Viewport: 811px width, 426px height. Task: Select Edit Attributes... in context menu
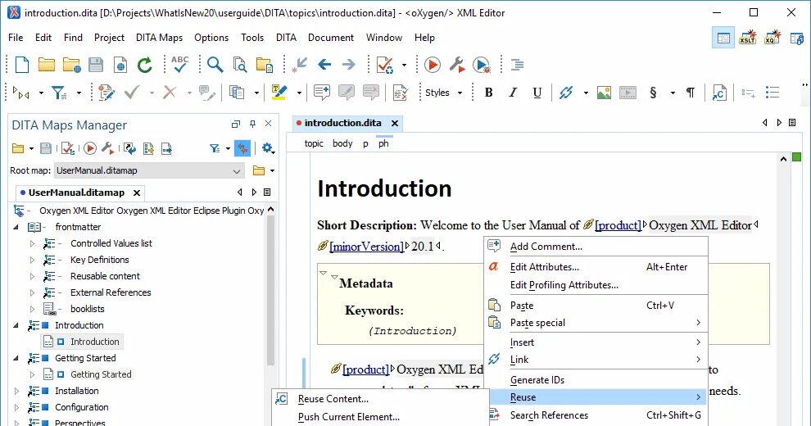(x=596, y=267)
